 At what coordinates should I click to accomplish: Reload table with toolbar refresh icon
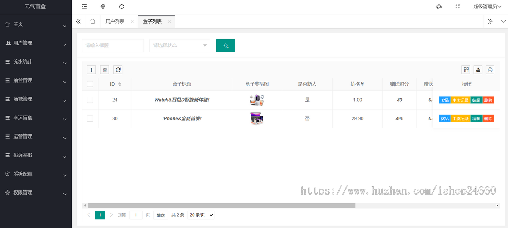click(x=118, y=70)
